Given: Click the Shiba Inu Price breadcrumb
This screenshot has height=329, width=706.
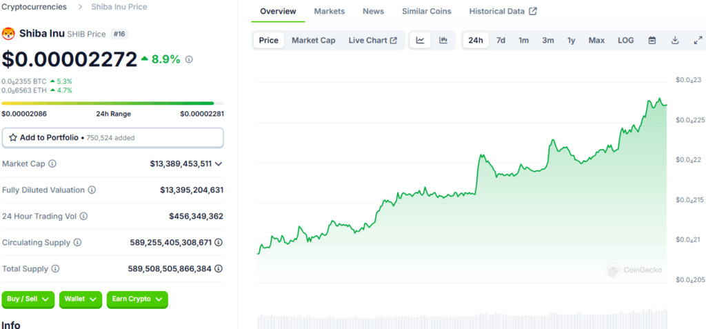Looking at the screenshot, I should [119, 7].
